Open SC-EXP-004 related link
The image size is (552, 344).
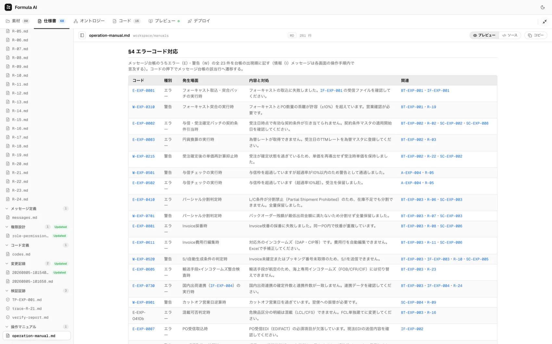(412, 303)
